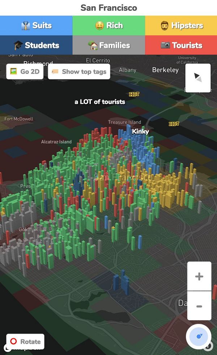Click the picture icon in Go 2D
The height and width of the screenshot is (355, 217).
[14, 71]
